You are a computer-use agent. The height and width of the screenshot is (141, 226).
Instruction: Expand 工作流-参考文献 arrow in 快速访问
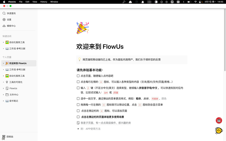(x=3, y=49)
